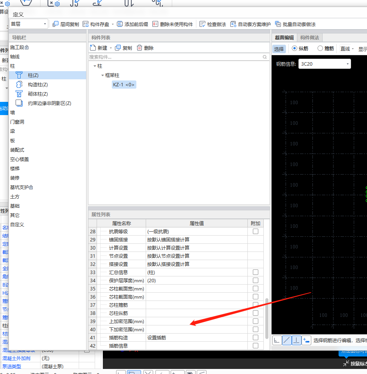Open the 自定义 category in navigation
Viewport: 367px width, 374px height.
(17, 224)
